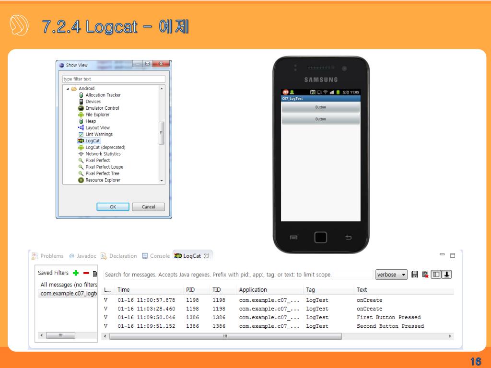The image size is (491, 368).
Task: Choose Devices in the Android tree
Action: [x=90, y=102]
